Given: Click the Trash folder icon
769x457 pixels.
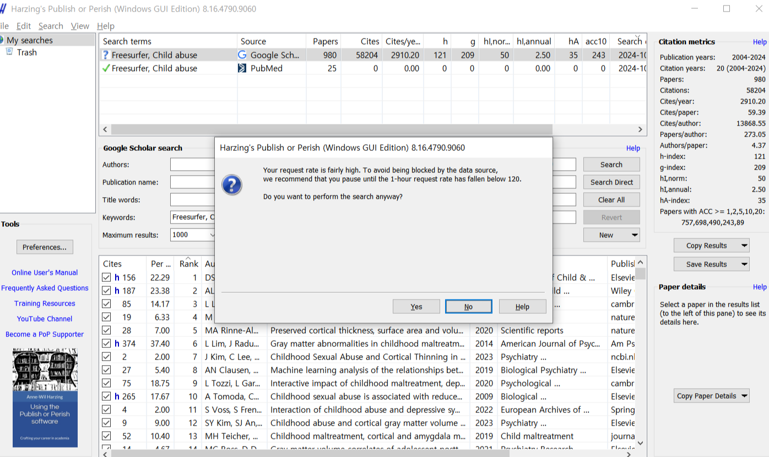Looking at the screenshot, I should point(9,52).
